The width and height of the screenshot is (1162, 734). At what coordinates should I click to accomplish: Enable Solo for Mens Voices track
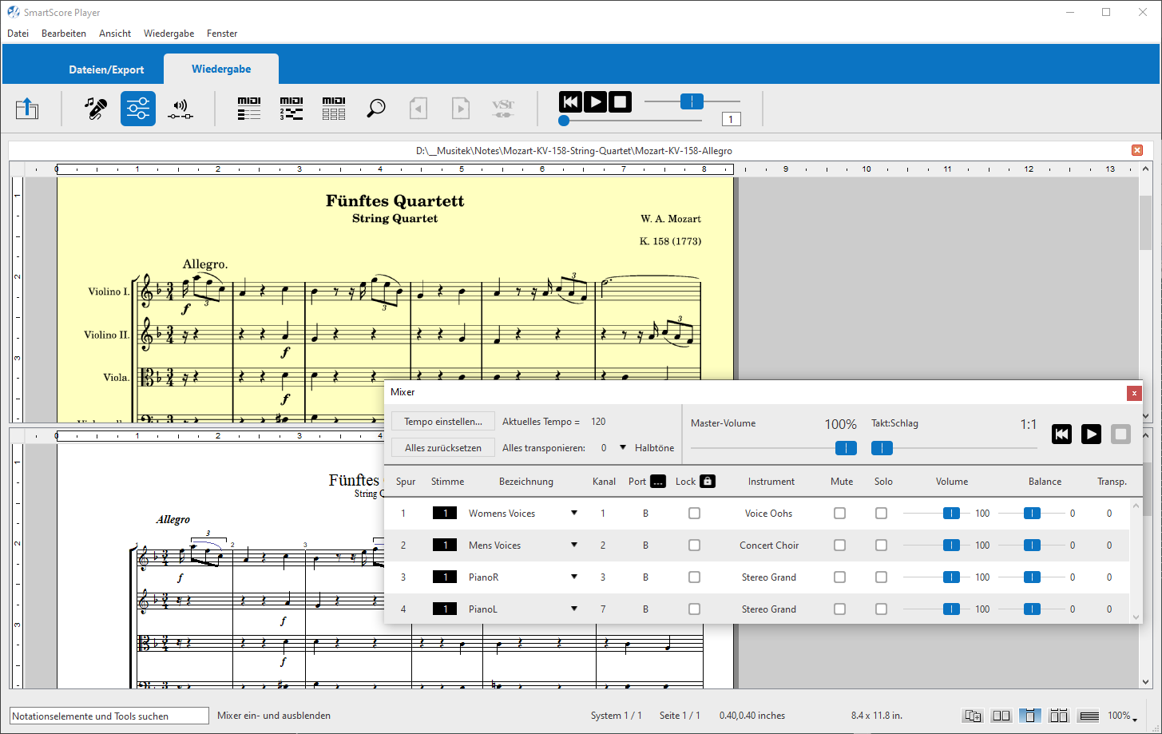[881, 546]
